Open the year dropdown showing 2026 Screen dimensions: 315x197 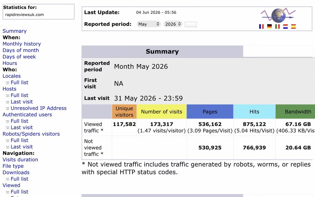point(173,24)
